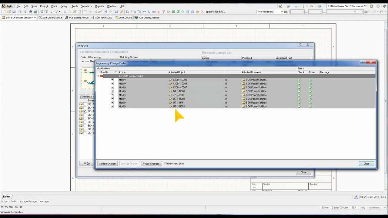Click All On button in Annotate dialog

(87, 164)
